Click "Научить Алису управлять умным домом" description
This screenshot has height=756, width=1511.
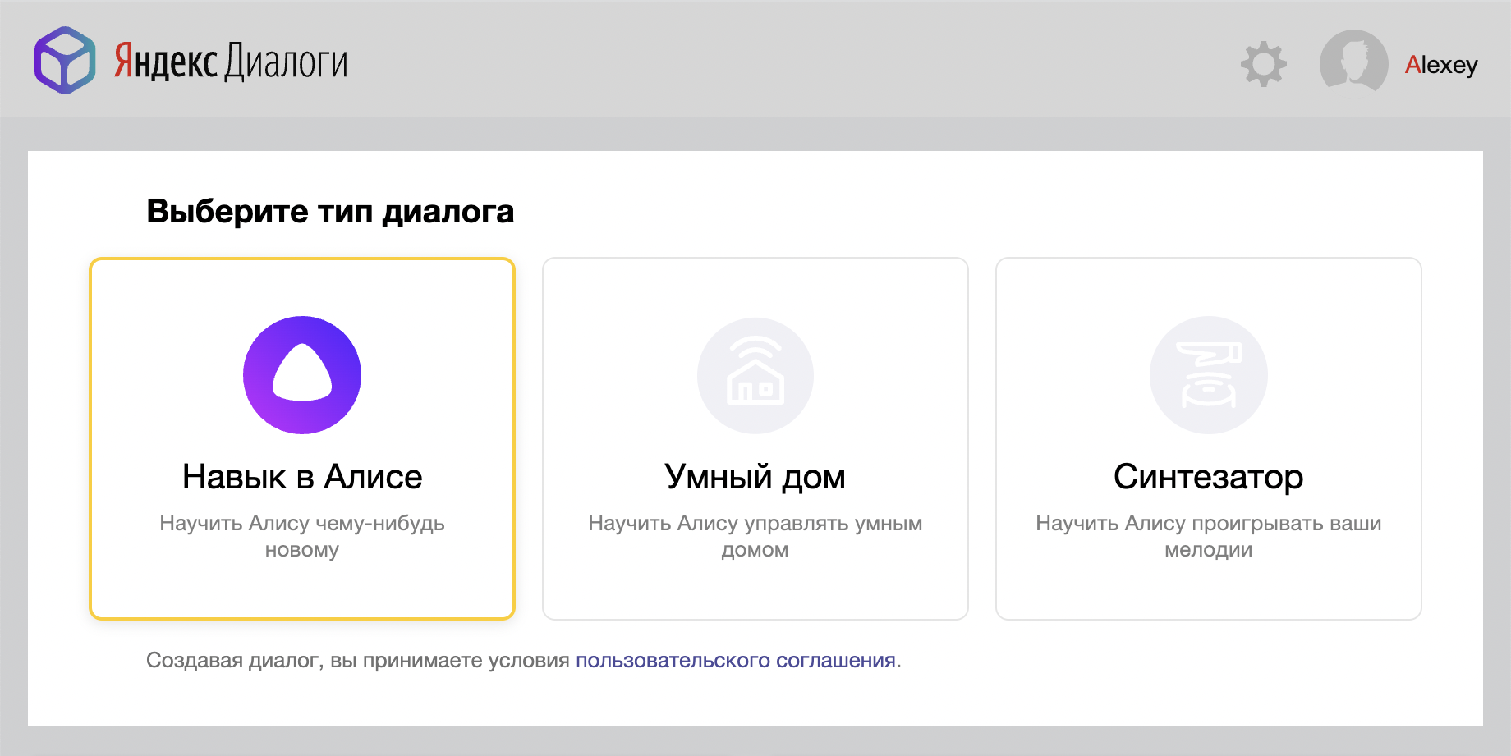pyautogui.click(x=755, y=536)
